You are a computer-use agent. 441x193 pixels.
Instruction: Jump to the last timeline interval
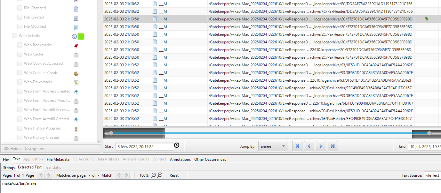(x=333, y=146)
